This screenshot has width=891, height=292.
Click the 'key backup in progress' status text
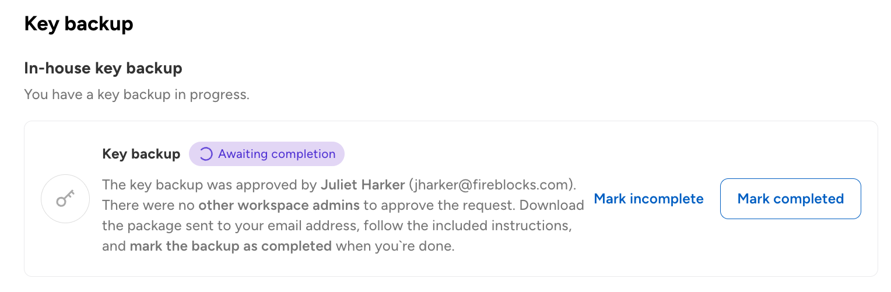tap(136, 94)
